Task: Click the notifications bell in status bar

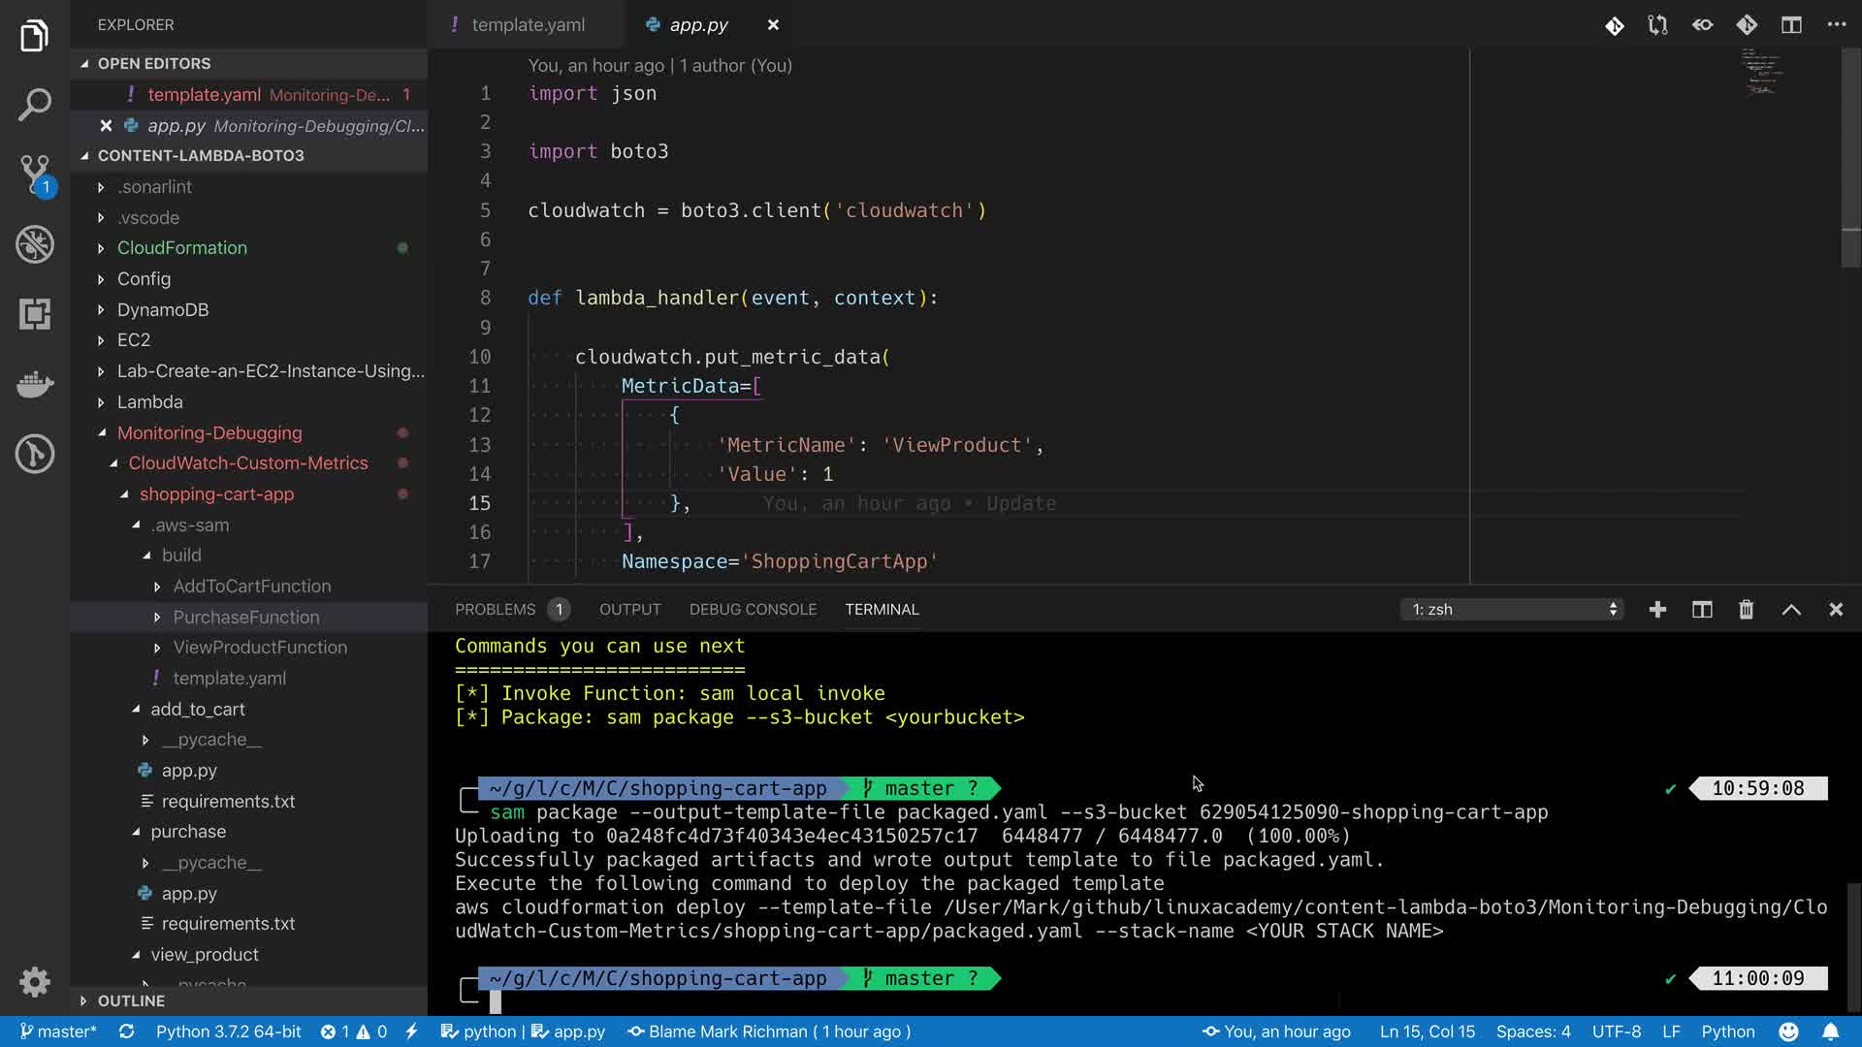Action: pyautogui.click(x=1830, y=1031)
